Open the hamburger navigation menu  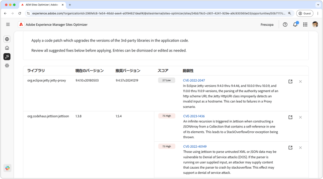[8, 24]
